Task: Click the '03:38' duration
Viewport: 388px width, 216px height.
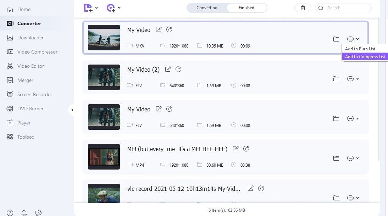Action: point(245,165)
